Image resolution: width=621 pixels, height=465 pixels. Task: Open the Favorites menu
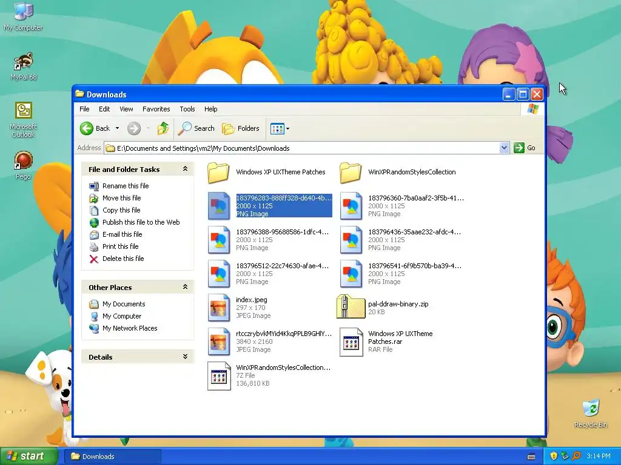point(156,109)
